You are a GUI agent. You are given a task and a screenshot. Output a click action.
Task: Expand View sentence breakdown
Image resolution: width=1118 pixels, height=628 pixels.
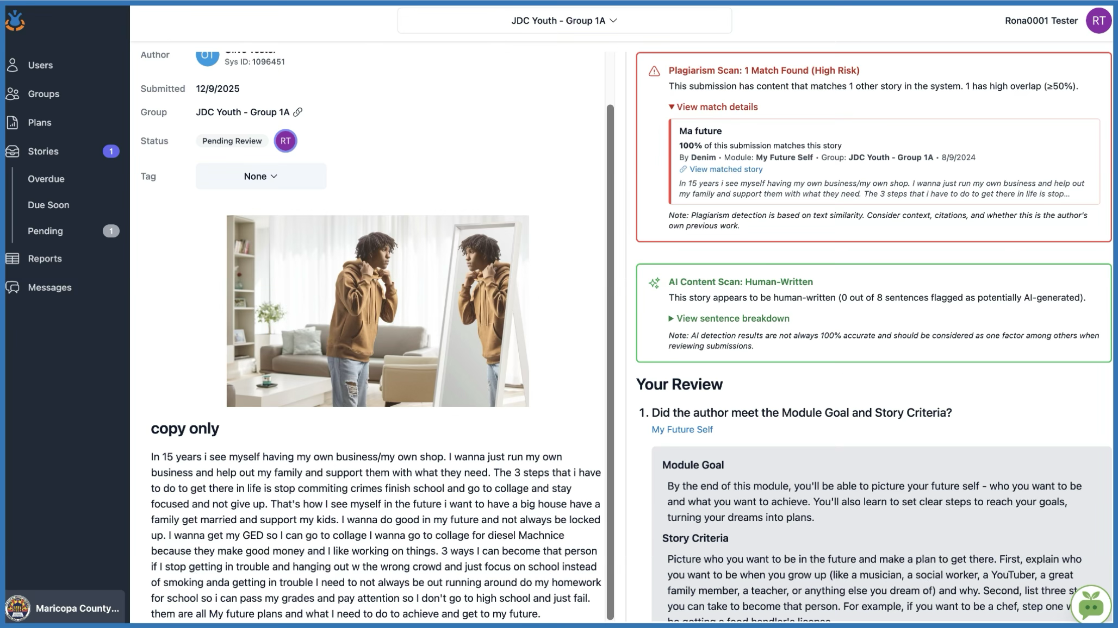click(729, 318)
